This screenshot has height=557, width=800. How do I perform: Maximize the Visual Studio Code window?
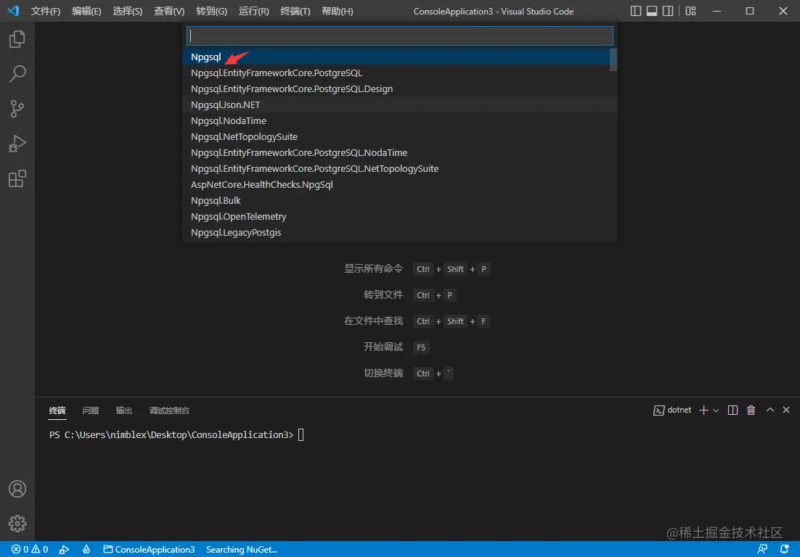tap(750, 11)
